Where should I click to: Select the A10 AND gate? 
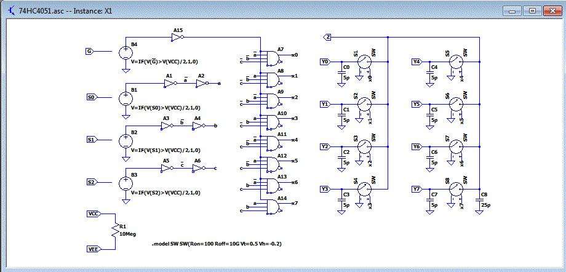[x=273, y=121]
